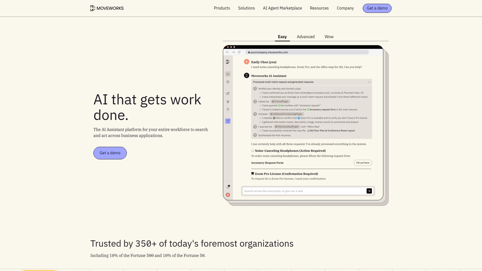Click the send arrow in the chat input
Viewport: 482px width, 271px height.
tap(369, 191)
